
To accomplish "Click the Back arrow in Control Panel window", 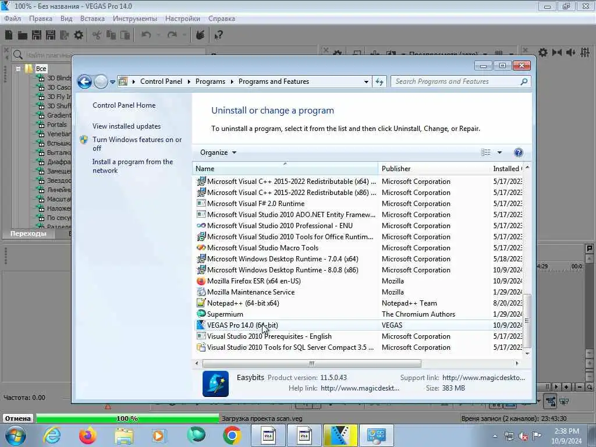I will pyautogui.click(x=84, y=81).
